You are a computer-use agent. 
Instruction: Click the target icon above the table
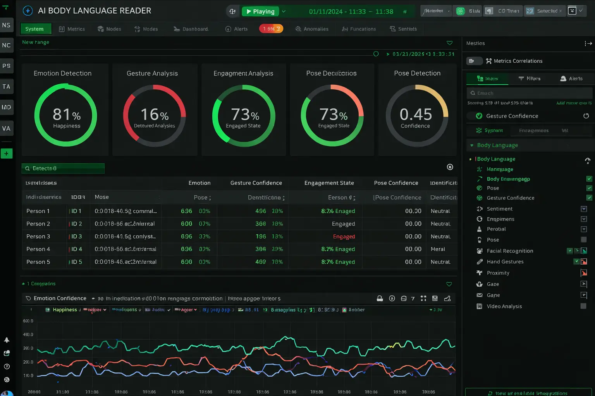click(x=450, y=167)
